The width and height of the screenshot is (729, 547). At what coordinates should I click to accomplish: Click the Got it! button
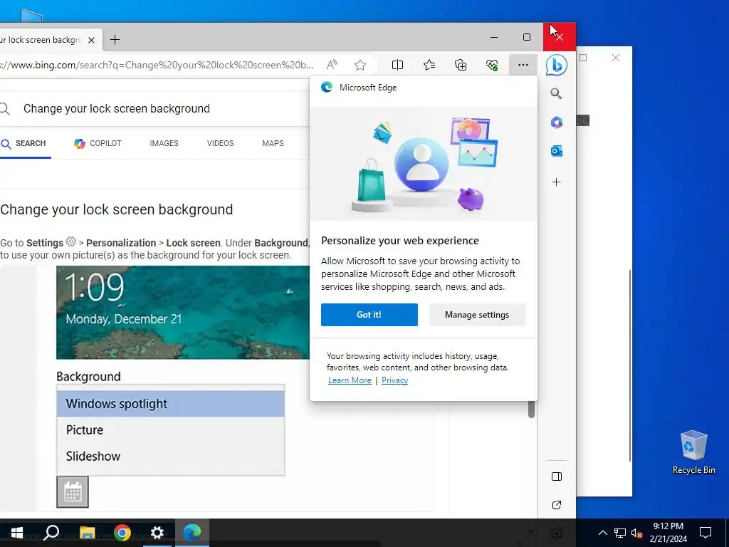369,315
